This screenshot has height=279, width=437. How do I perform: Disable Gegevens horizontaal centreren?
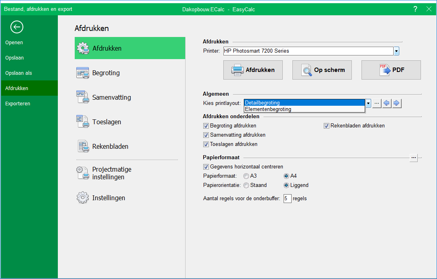tap(206, 167)
